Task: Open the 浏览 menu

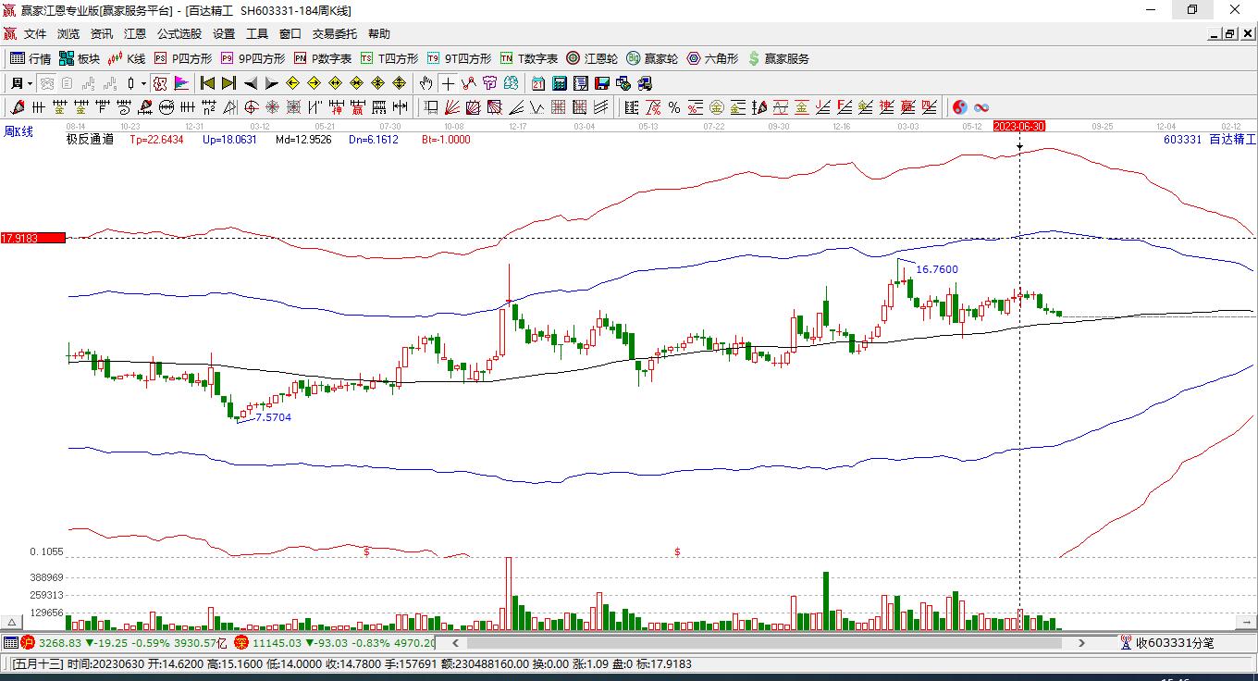Action: point(68,34)
